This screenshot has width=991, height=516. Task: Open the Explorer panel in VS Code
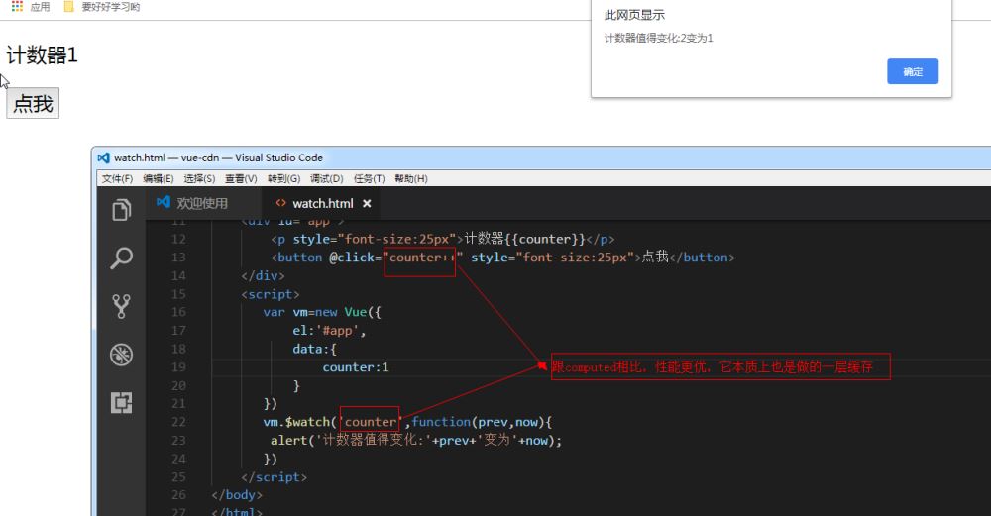pyautogui.click(x=121, y=210)
